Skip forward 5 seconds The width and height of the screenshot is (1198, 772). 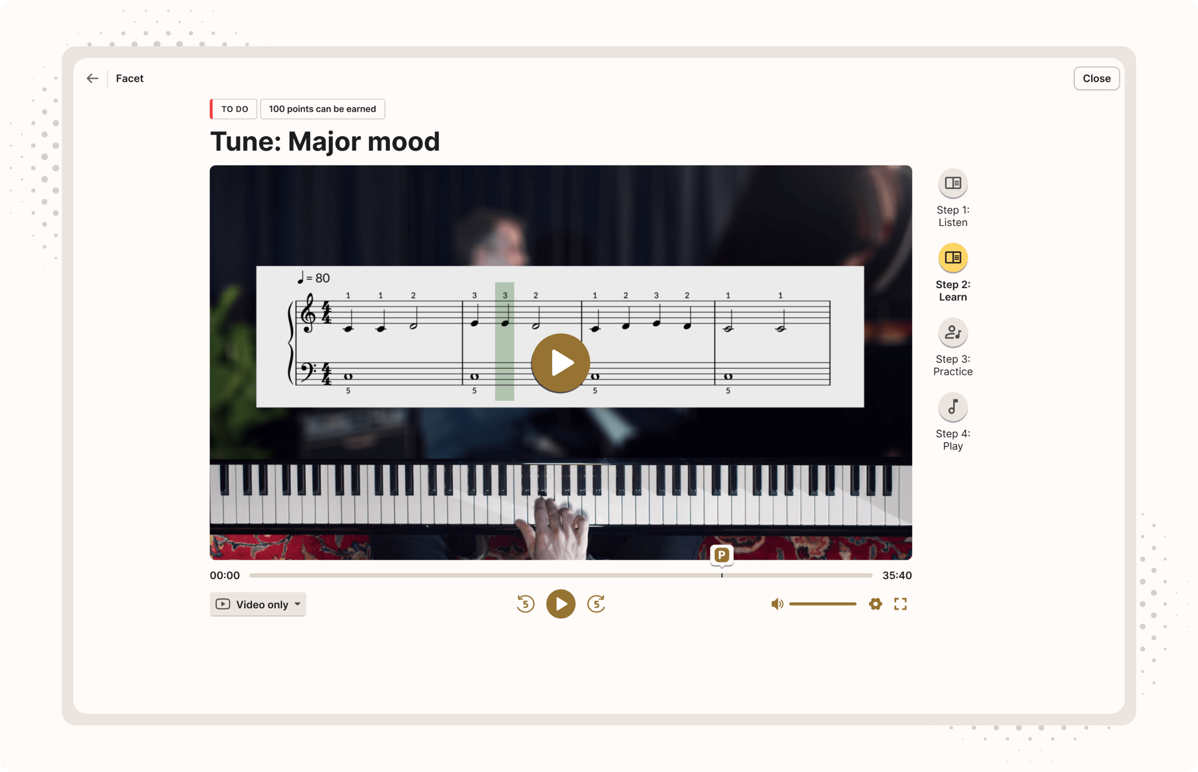click(x=596, y=604)
